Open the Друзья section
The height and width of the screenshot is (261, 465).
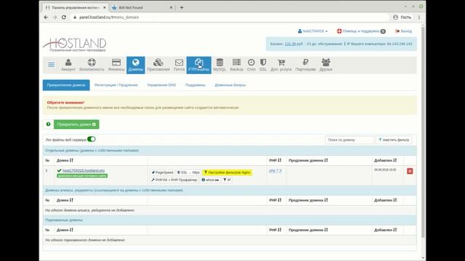click(326, 65)
